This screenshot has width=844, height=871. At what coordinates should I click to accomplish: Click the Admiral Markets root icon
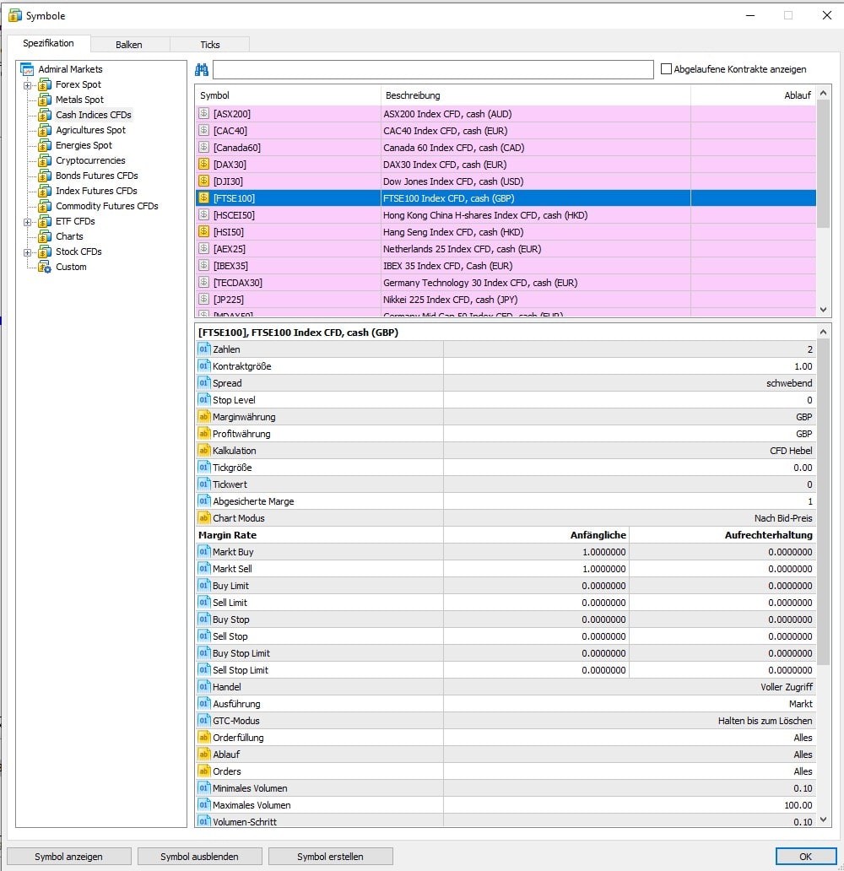pyautogui.click(x=27, y=69)
